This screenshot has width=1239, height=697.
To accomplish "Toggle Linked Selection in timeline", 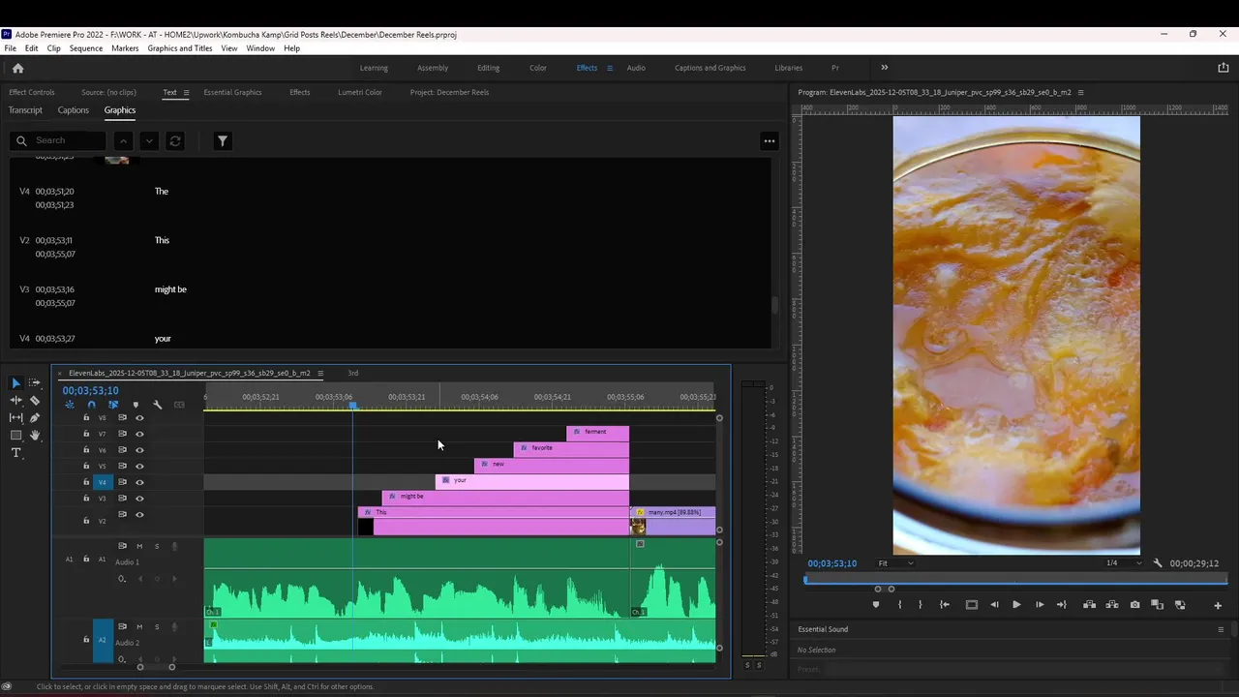I will (113, 405).
